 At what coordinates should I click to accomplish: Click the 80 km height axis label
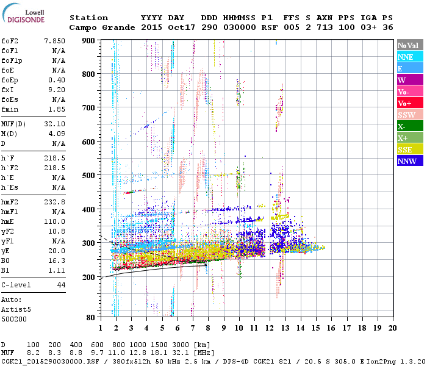click(91, 317)
